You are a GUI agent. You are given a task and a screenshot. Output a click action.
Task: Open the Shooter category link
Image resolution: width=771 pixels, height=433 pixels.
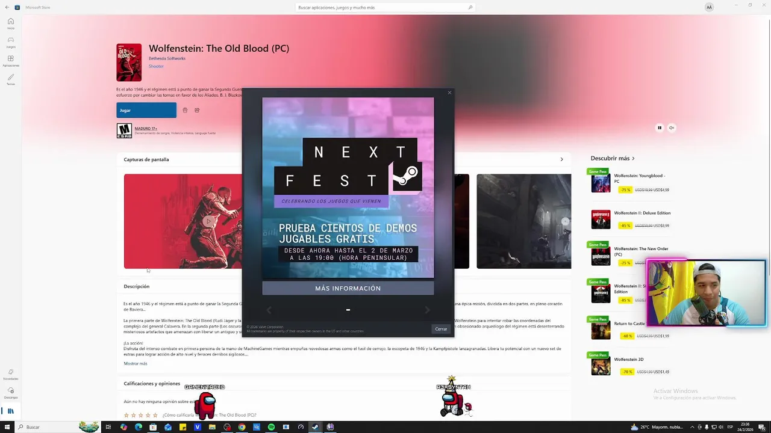pos(156,66)
